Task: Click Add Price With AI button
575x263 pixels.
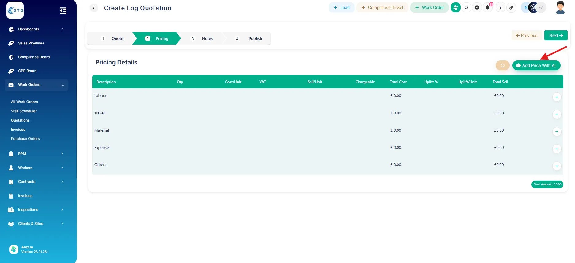Action: [x=536, y=65]
